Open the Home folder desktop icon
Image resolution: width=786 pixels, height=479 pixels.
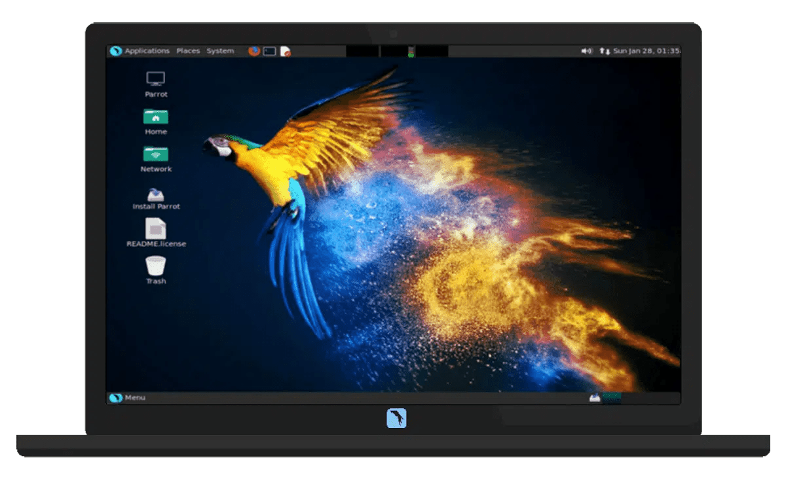(x=156, y=122)
